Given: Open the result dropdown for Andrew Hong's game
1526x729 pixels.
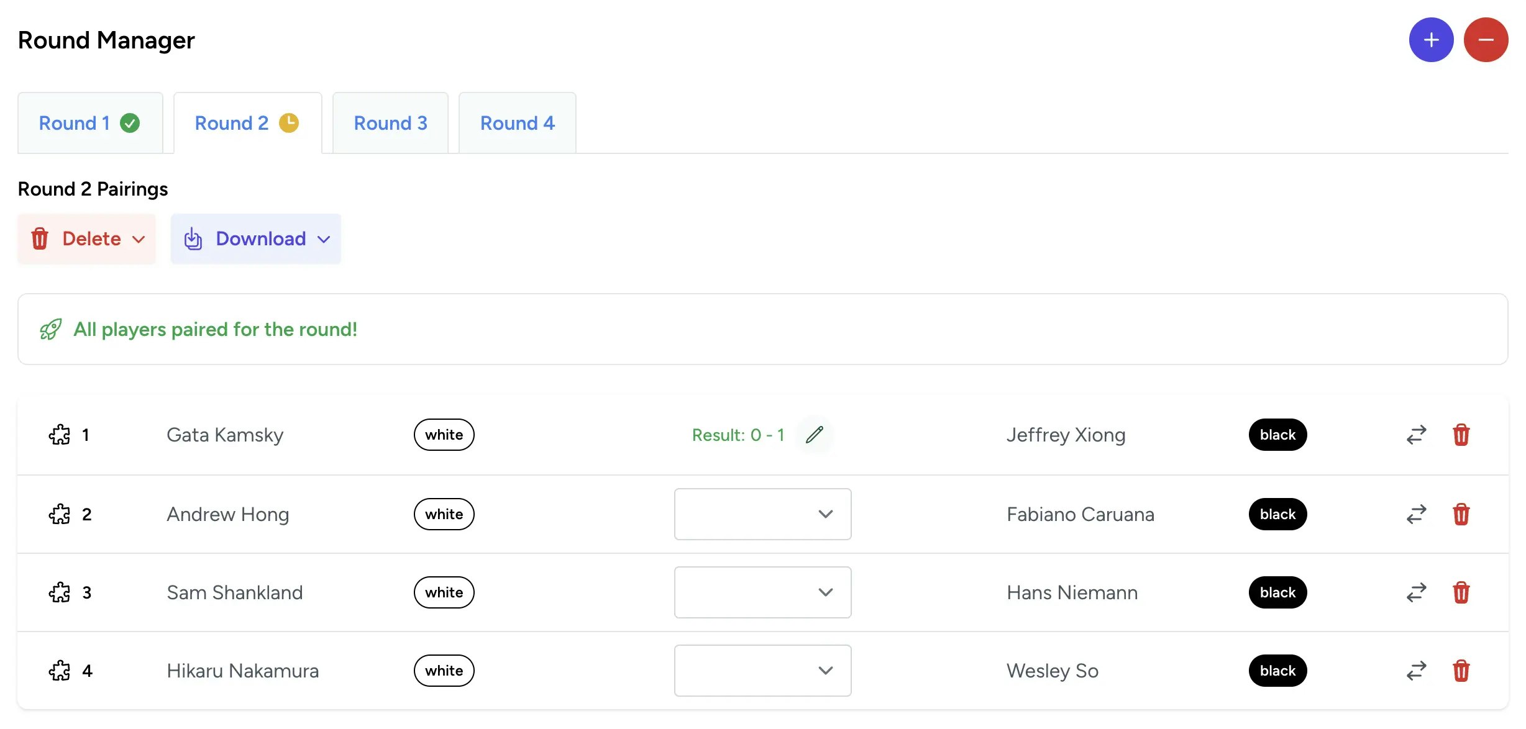Looking at the screenshot, I should [762, 514].
